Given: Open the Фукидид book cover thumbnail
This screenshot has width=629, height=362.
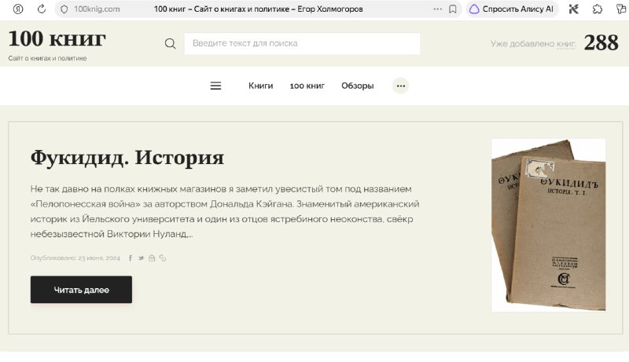Looking at the screenshot, I should (x=548, y=225).
